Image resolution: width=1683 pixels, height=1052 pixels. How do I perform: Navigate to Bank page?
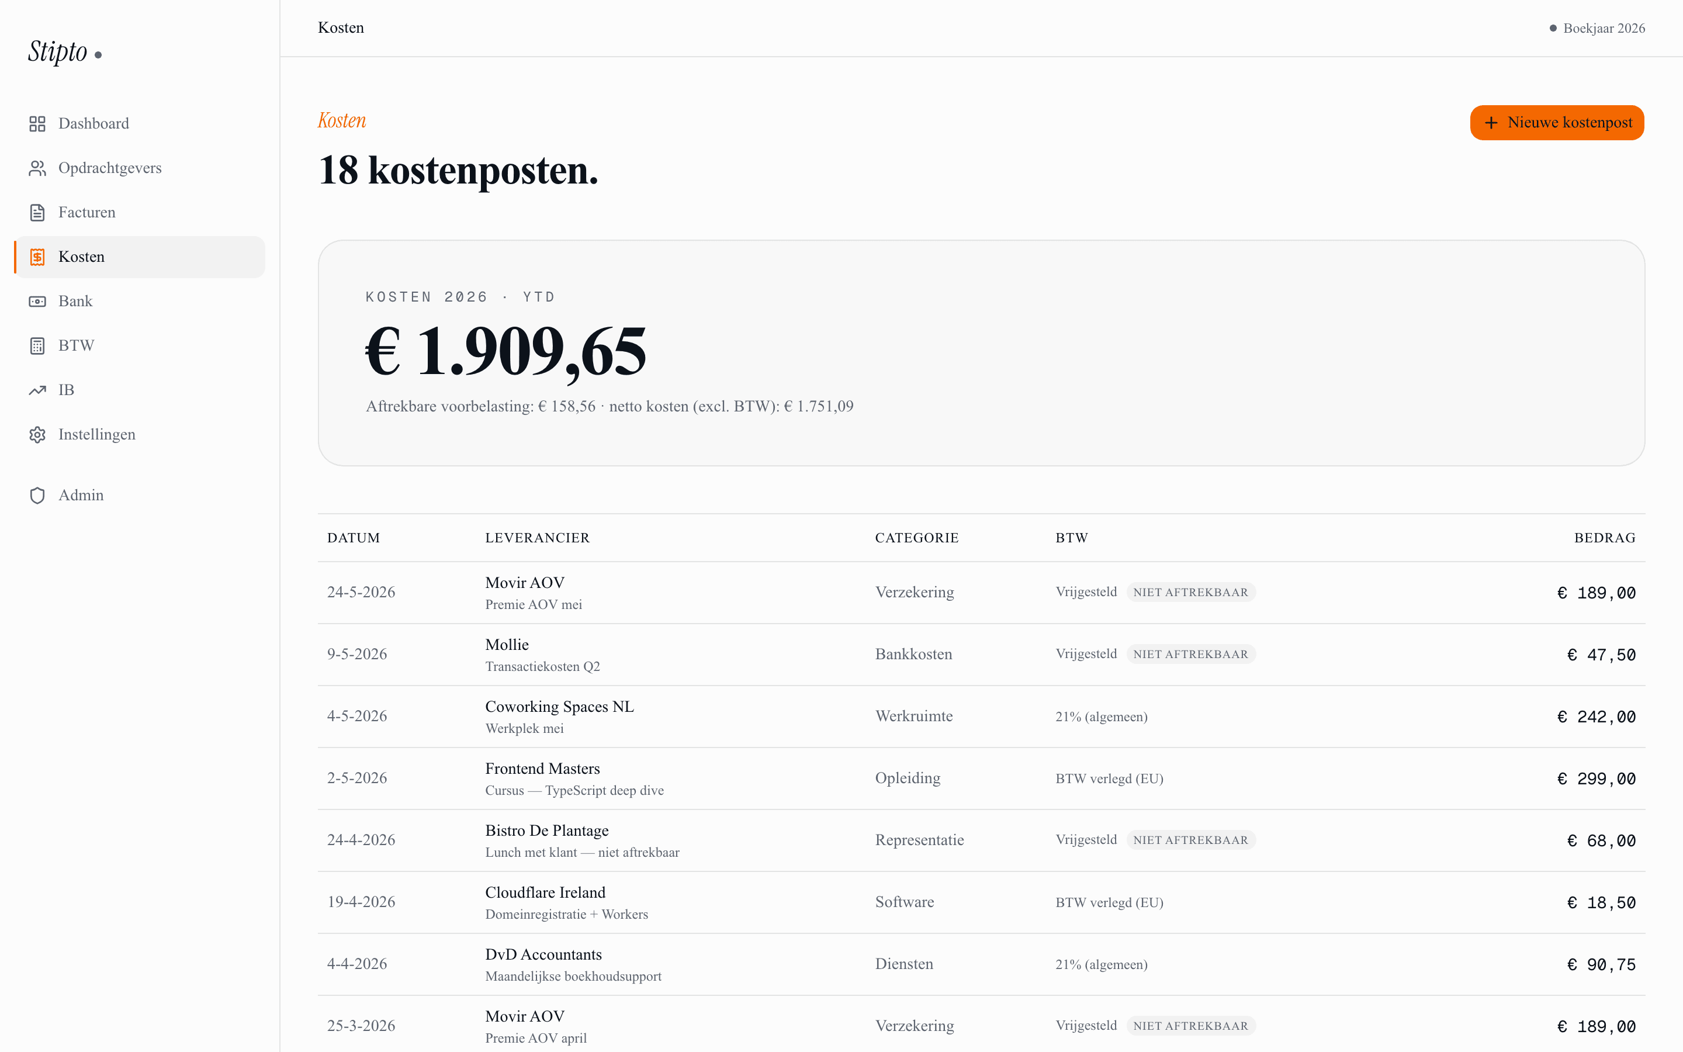pos(139,302)
